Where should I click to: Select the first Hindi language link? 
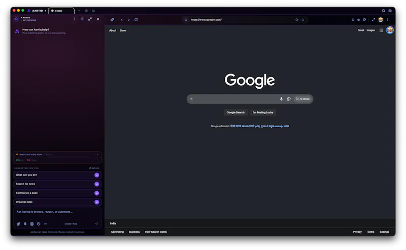[232, 126]
